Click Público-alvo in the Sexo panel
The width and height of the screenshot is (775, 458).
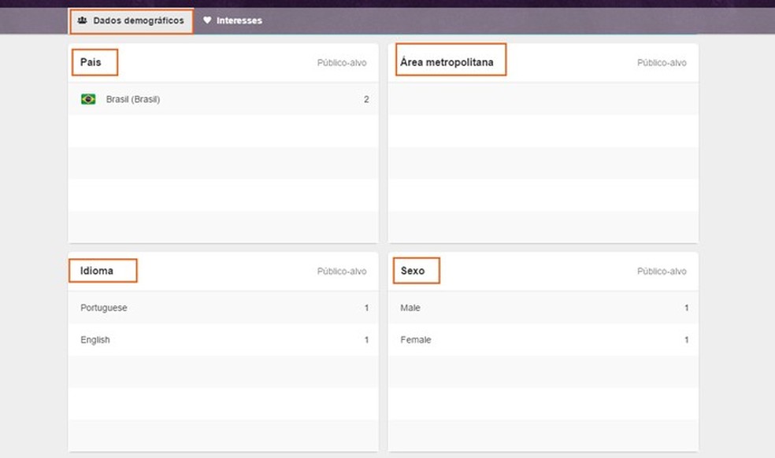pos(662,271)
